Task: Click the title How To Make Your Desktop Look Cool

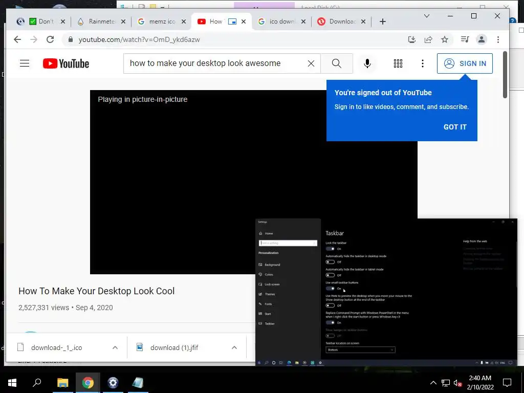Action: pos(97,291)
